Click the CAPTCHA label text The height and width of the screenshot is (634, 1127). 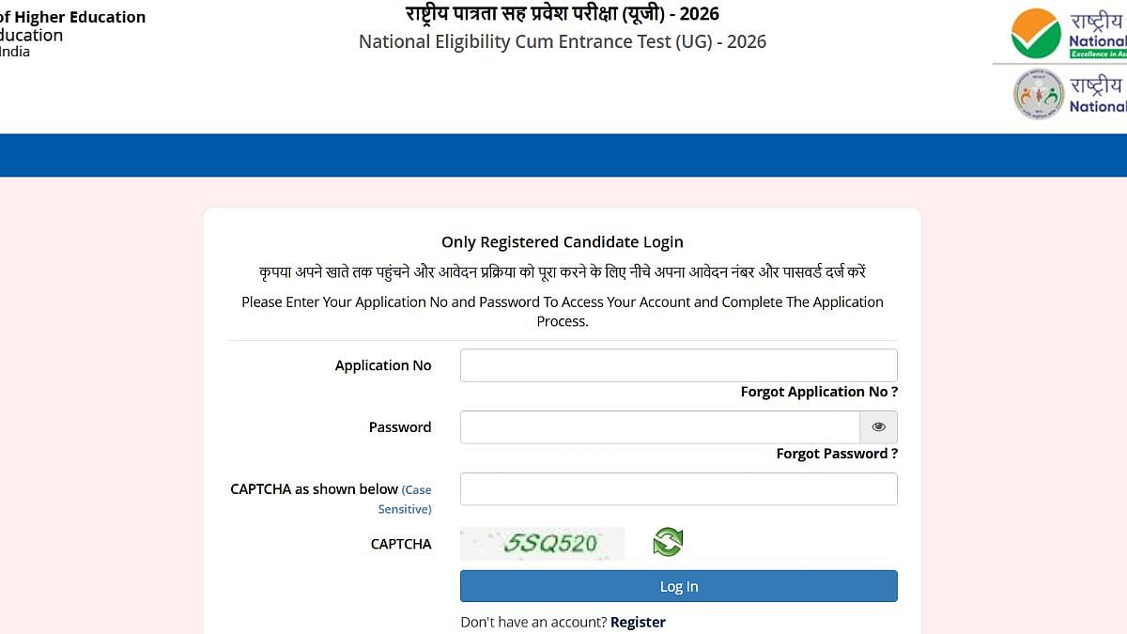point(401,543)
